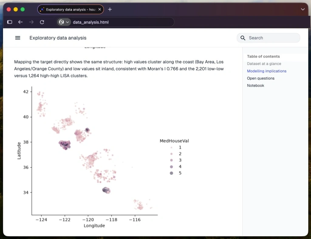The height and width of the screenshot is (239, 311).
Task: Click legend marker for value 5
Action: [x=171, y=173]
